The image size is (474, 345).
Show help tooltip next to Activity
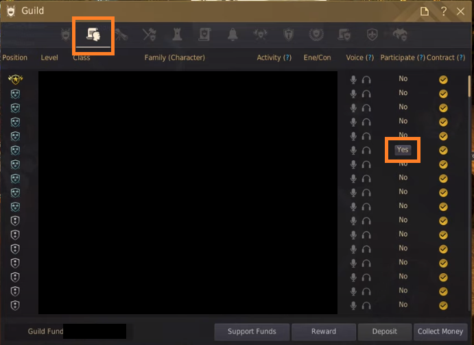287,57
